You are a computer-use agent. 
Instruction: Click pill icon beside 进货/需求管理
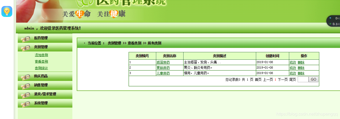point(25,95)
